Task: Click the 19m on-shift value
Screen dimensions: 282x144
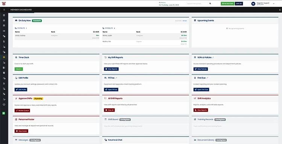Action: pos(97,36)
